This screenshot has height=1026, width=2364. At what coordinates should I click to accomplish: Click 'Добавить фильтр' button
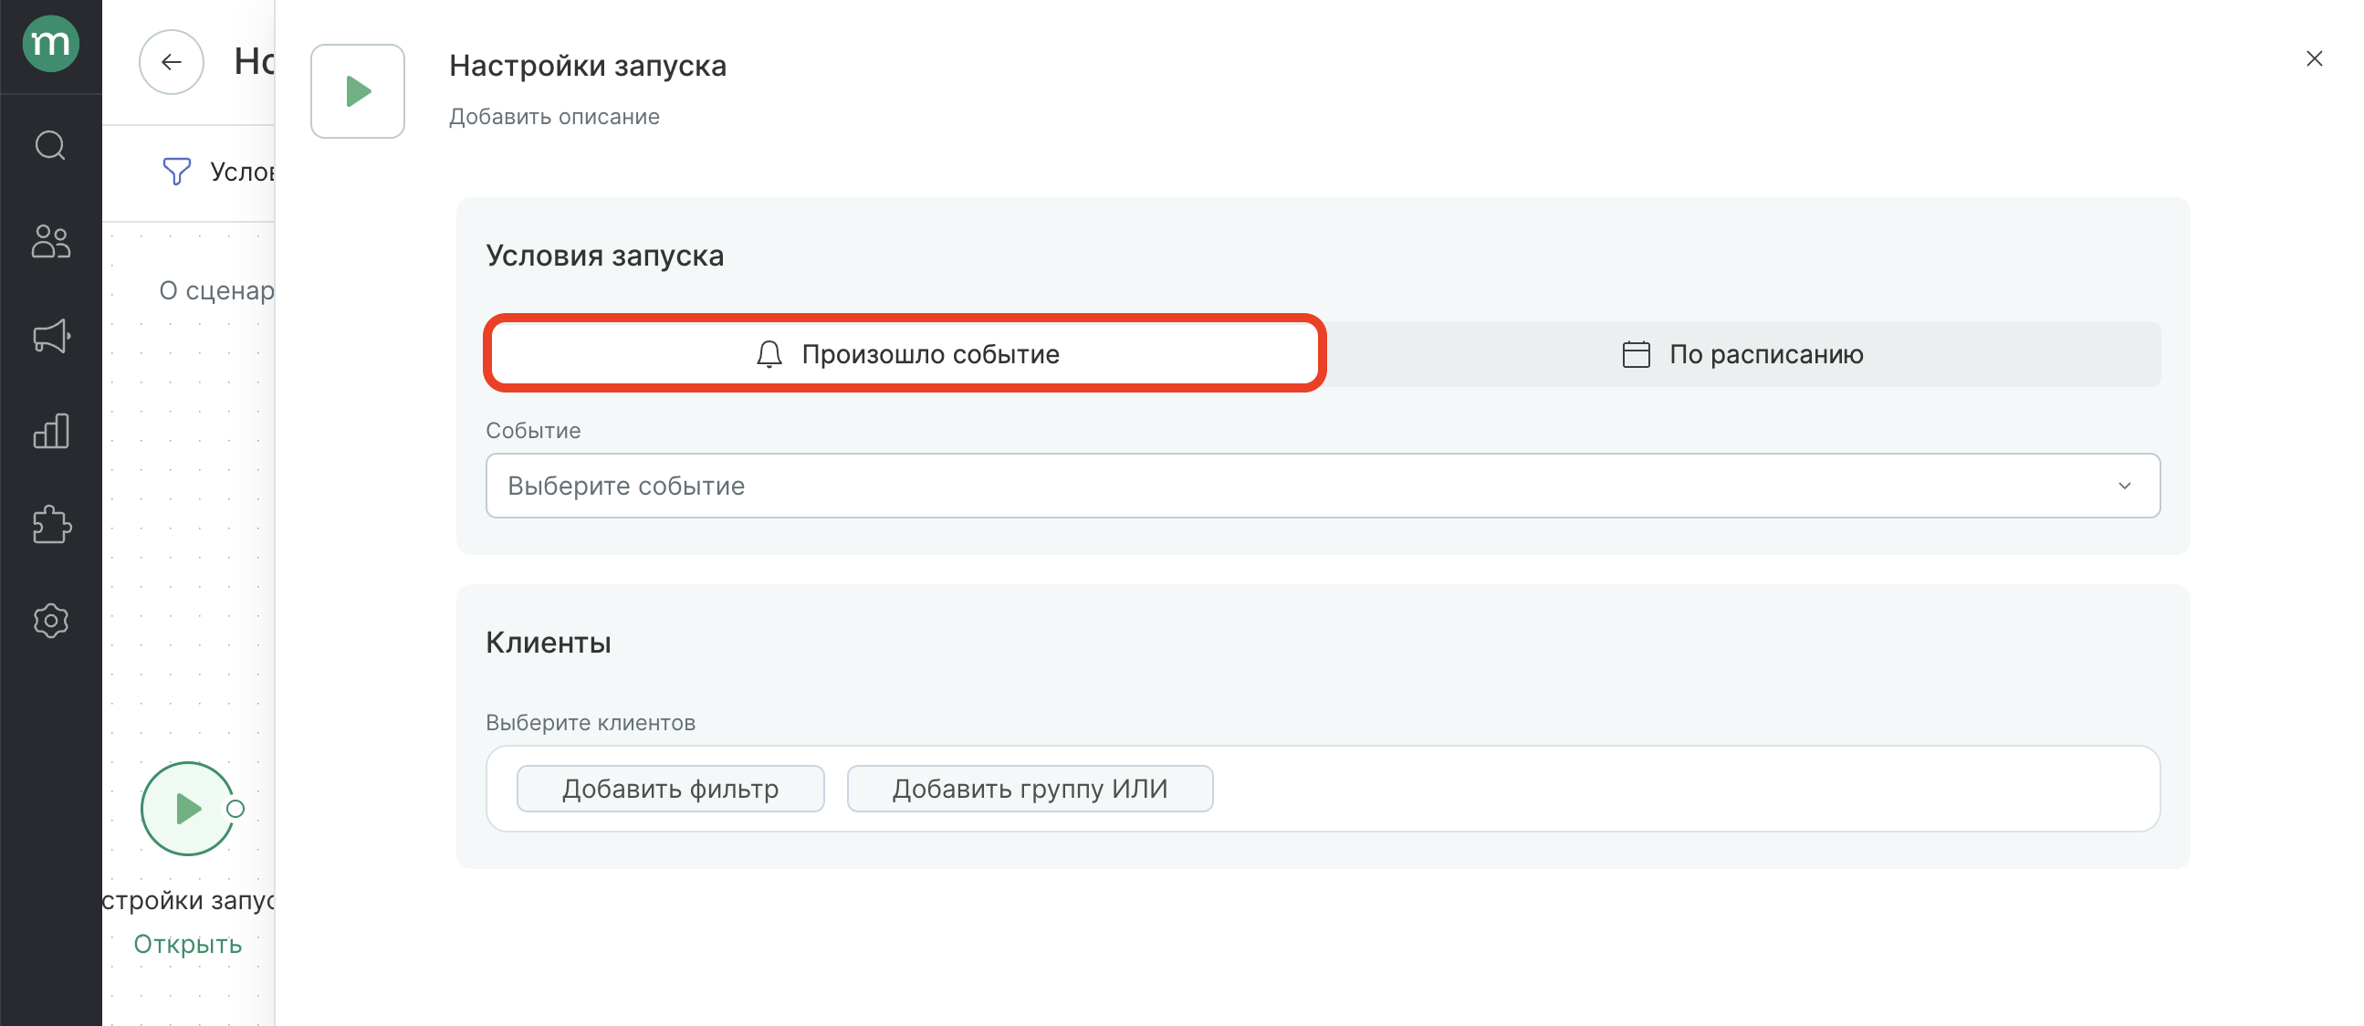pyautogui.click(x=670, y=789)
